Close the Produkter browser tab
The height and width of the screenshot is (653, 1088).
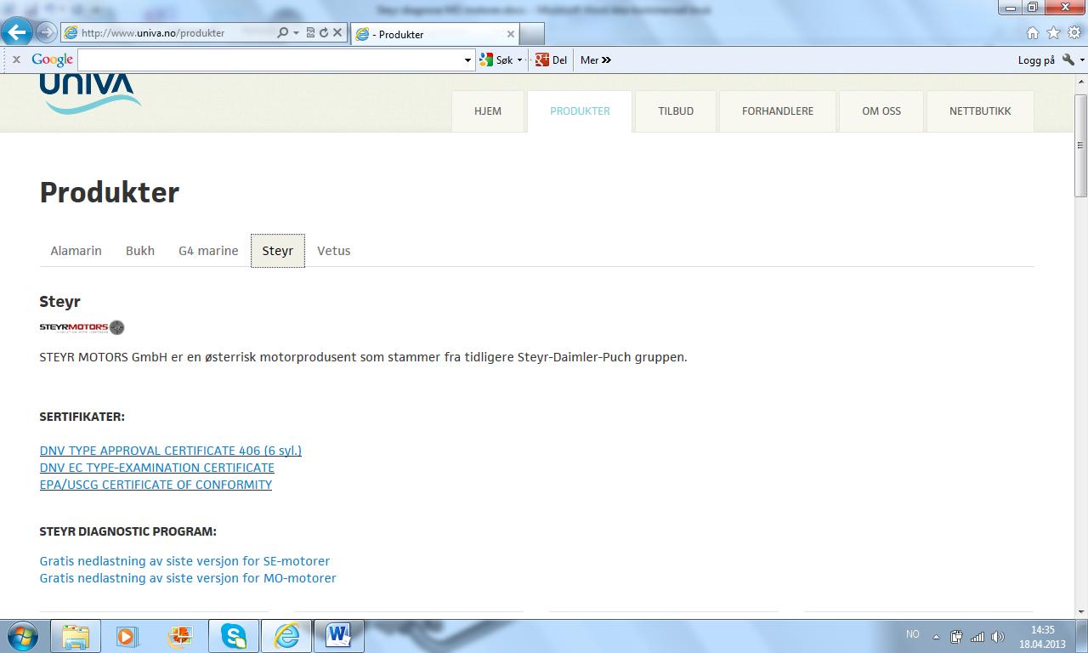click(511, 34)
